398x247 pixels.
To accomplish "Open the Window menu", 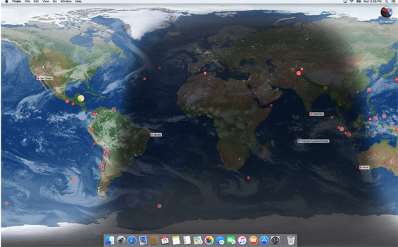I will coord(66,1).
